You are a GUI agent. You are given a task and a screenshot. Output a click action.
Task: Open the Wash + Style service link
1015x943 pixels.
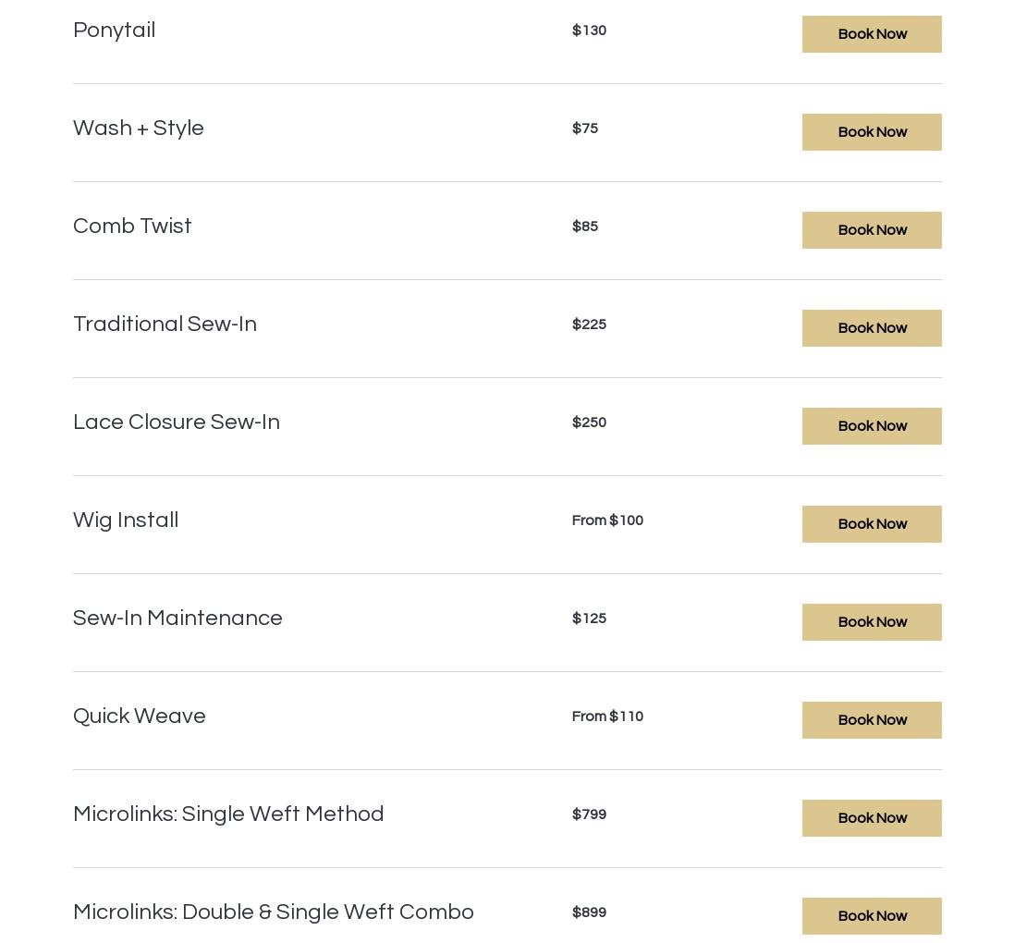pyautogui.click(x=139, y=129)
